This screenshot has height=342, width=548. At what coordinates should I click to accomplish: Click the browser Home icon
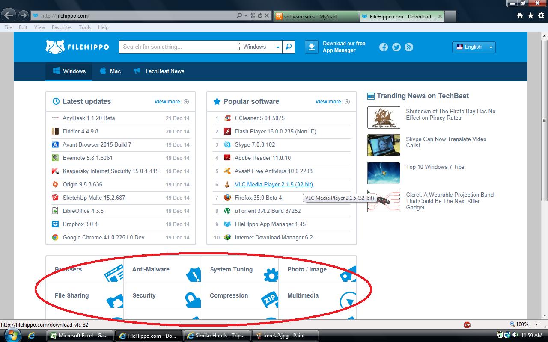[x=520, y=16]
